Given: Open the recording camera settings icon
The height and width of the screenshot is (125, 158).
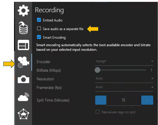Looking at the screenshot, I should (x=23, y=62).
